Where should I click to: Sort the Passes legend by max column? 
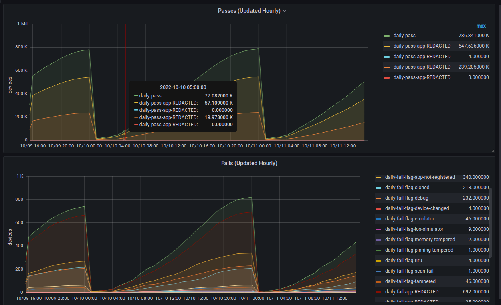481,26
